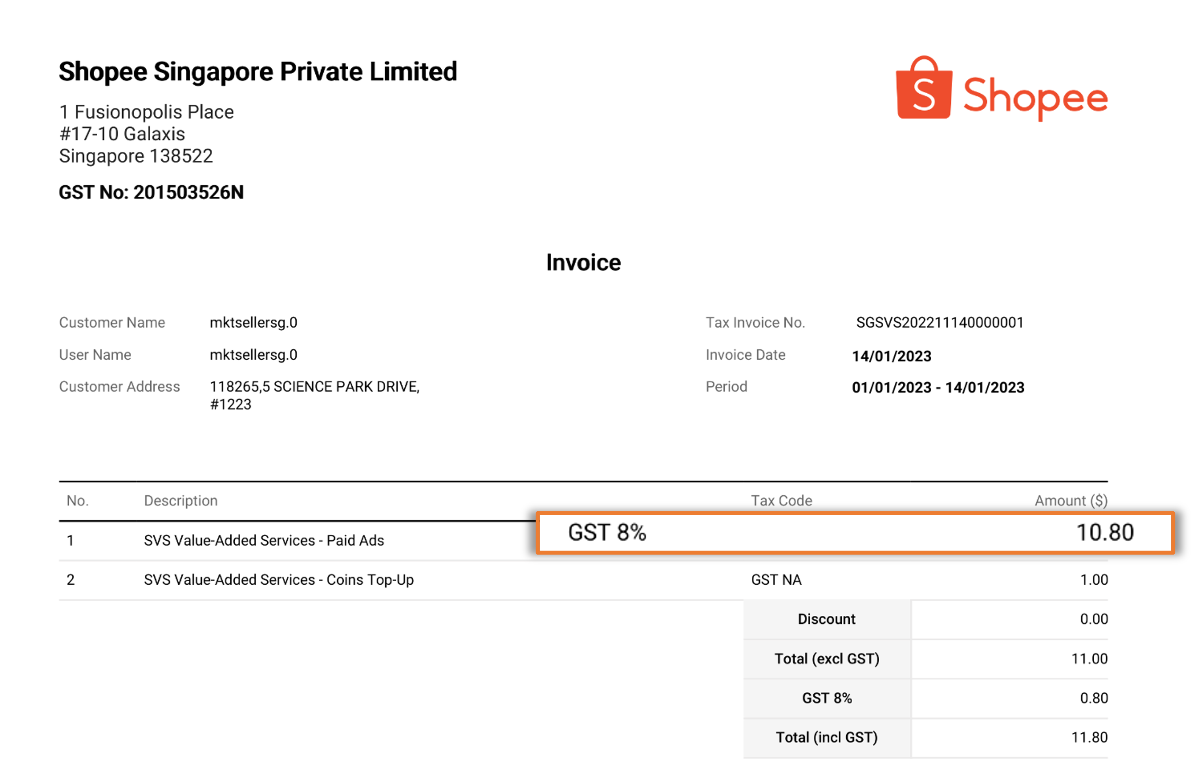This screenshot has height=763, width=1191.
Task: Select SVS Value-Added Services - Coins Top-Up row
Action: (x=278, y=579)
